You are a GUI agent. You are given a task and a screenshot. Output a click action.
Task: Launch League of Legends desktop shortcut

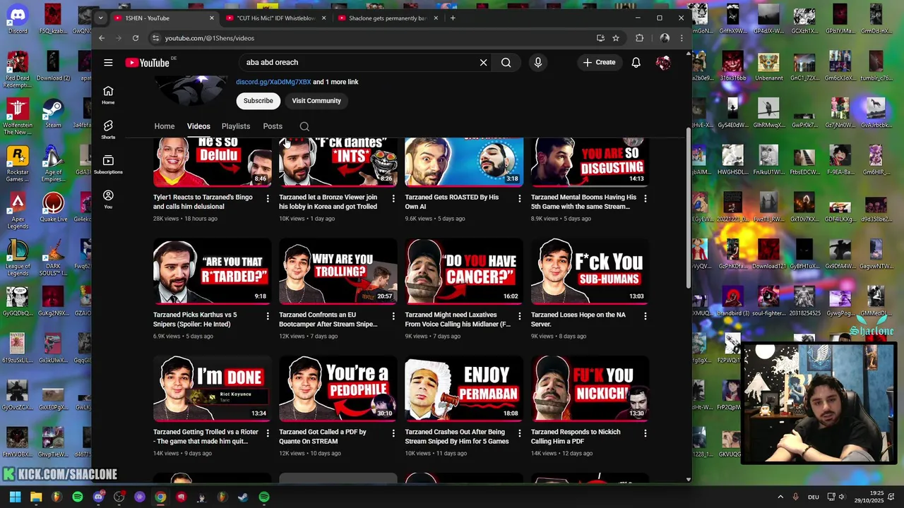17,258
